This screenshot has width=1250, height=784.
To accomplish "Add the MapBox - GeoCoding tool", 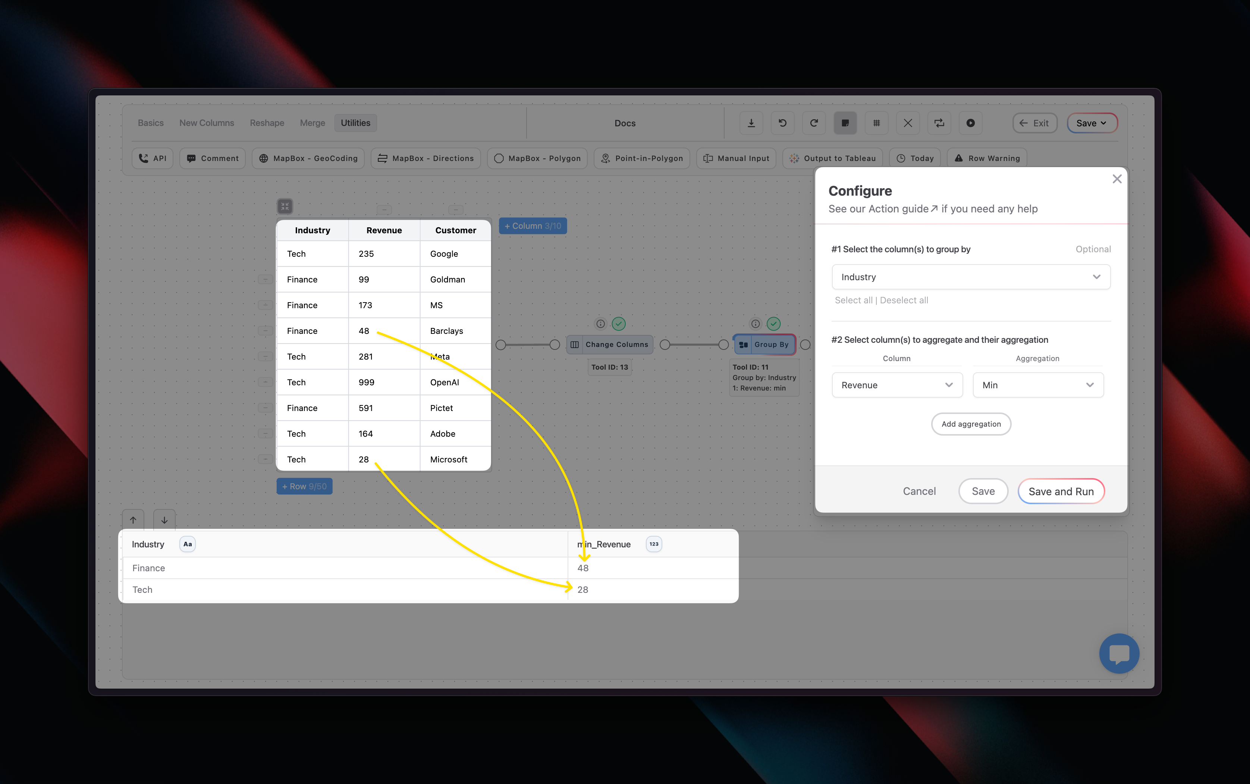I will tap(308, 158).
